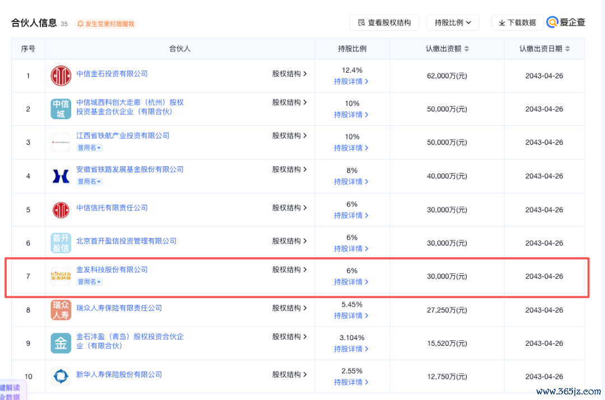This screenshot has height=400, width=605.
Task: Open 股权结构 for 中信金石投资有限公司
Action: (290, 74)
